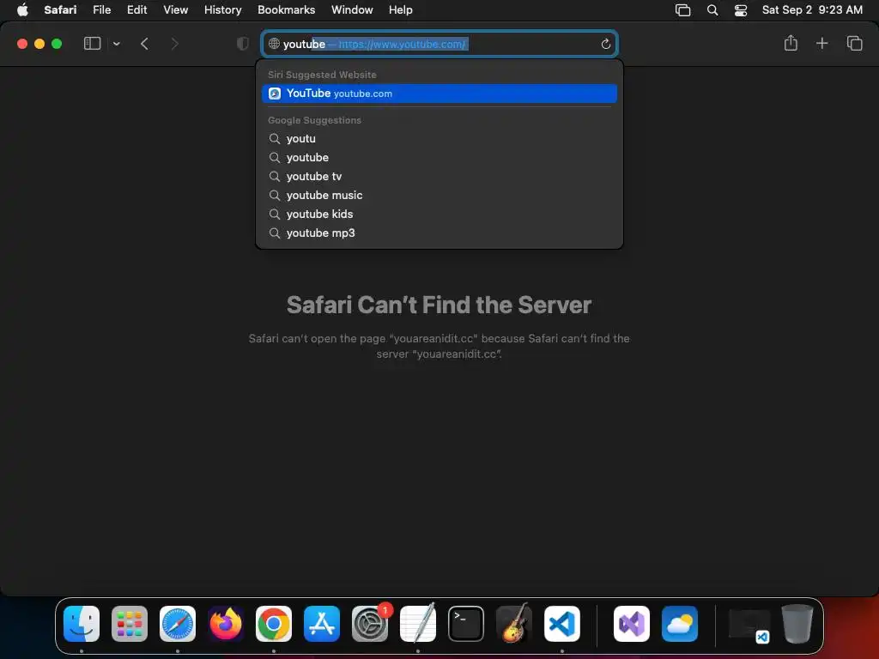879x659 pixels.
Task: Open the Help menu
Action: tap(400, 9)
